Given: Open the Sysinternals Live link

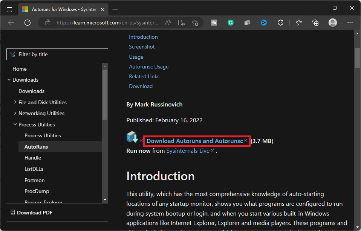Looking at the screenshot, I should [x=188, y=150].
